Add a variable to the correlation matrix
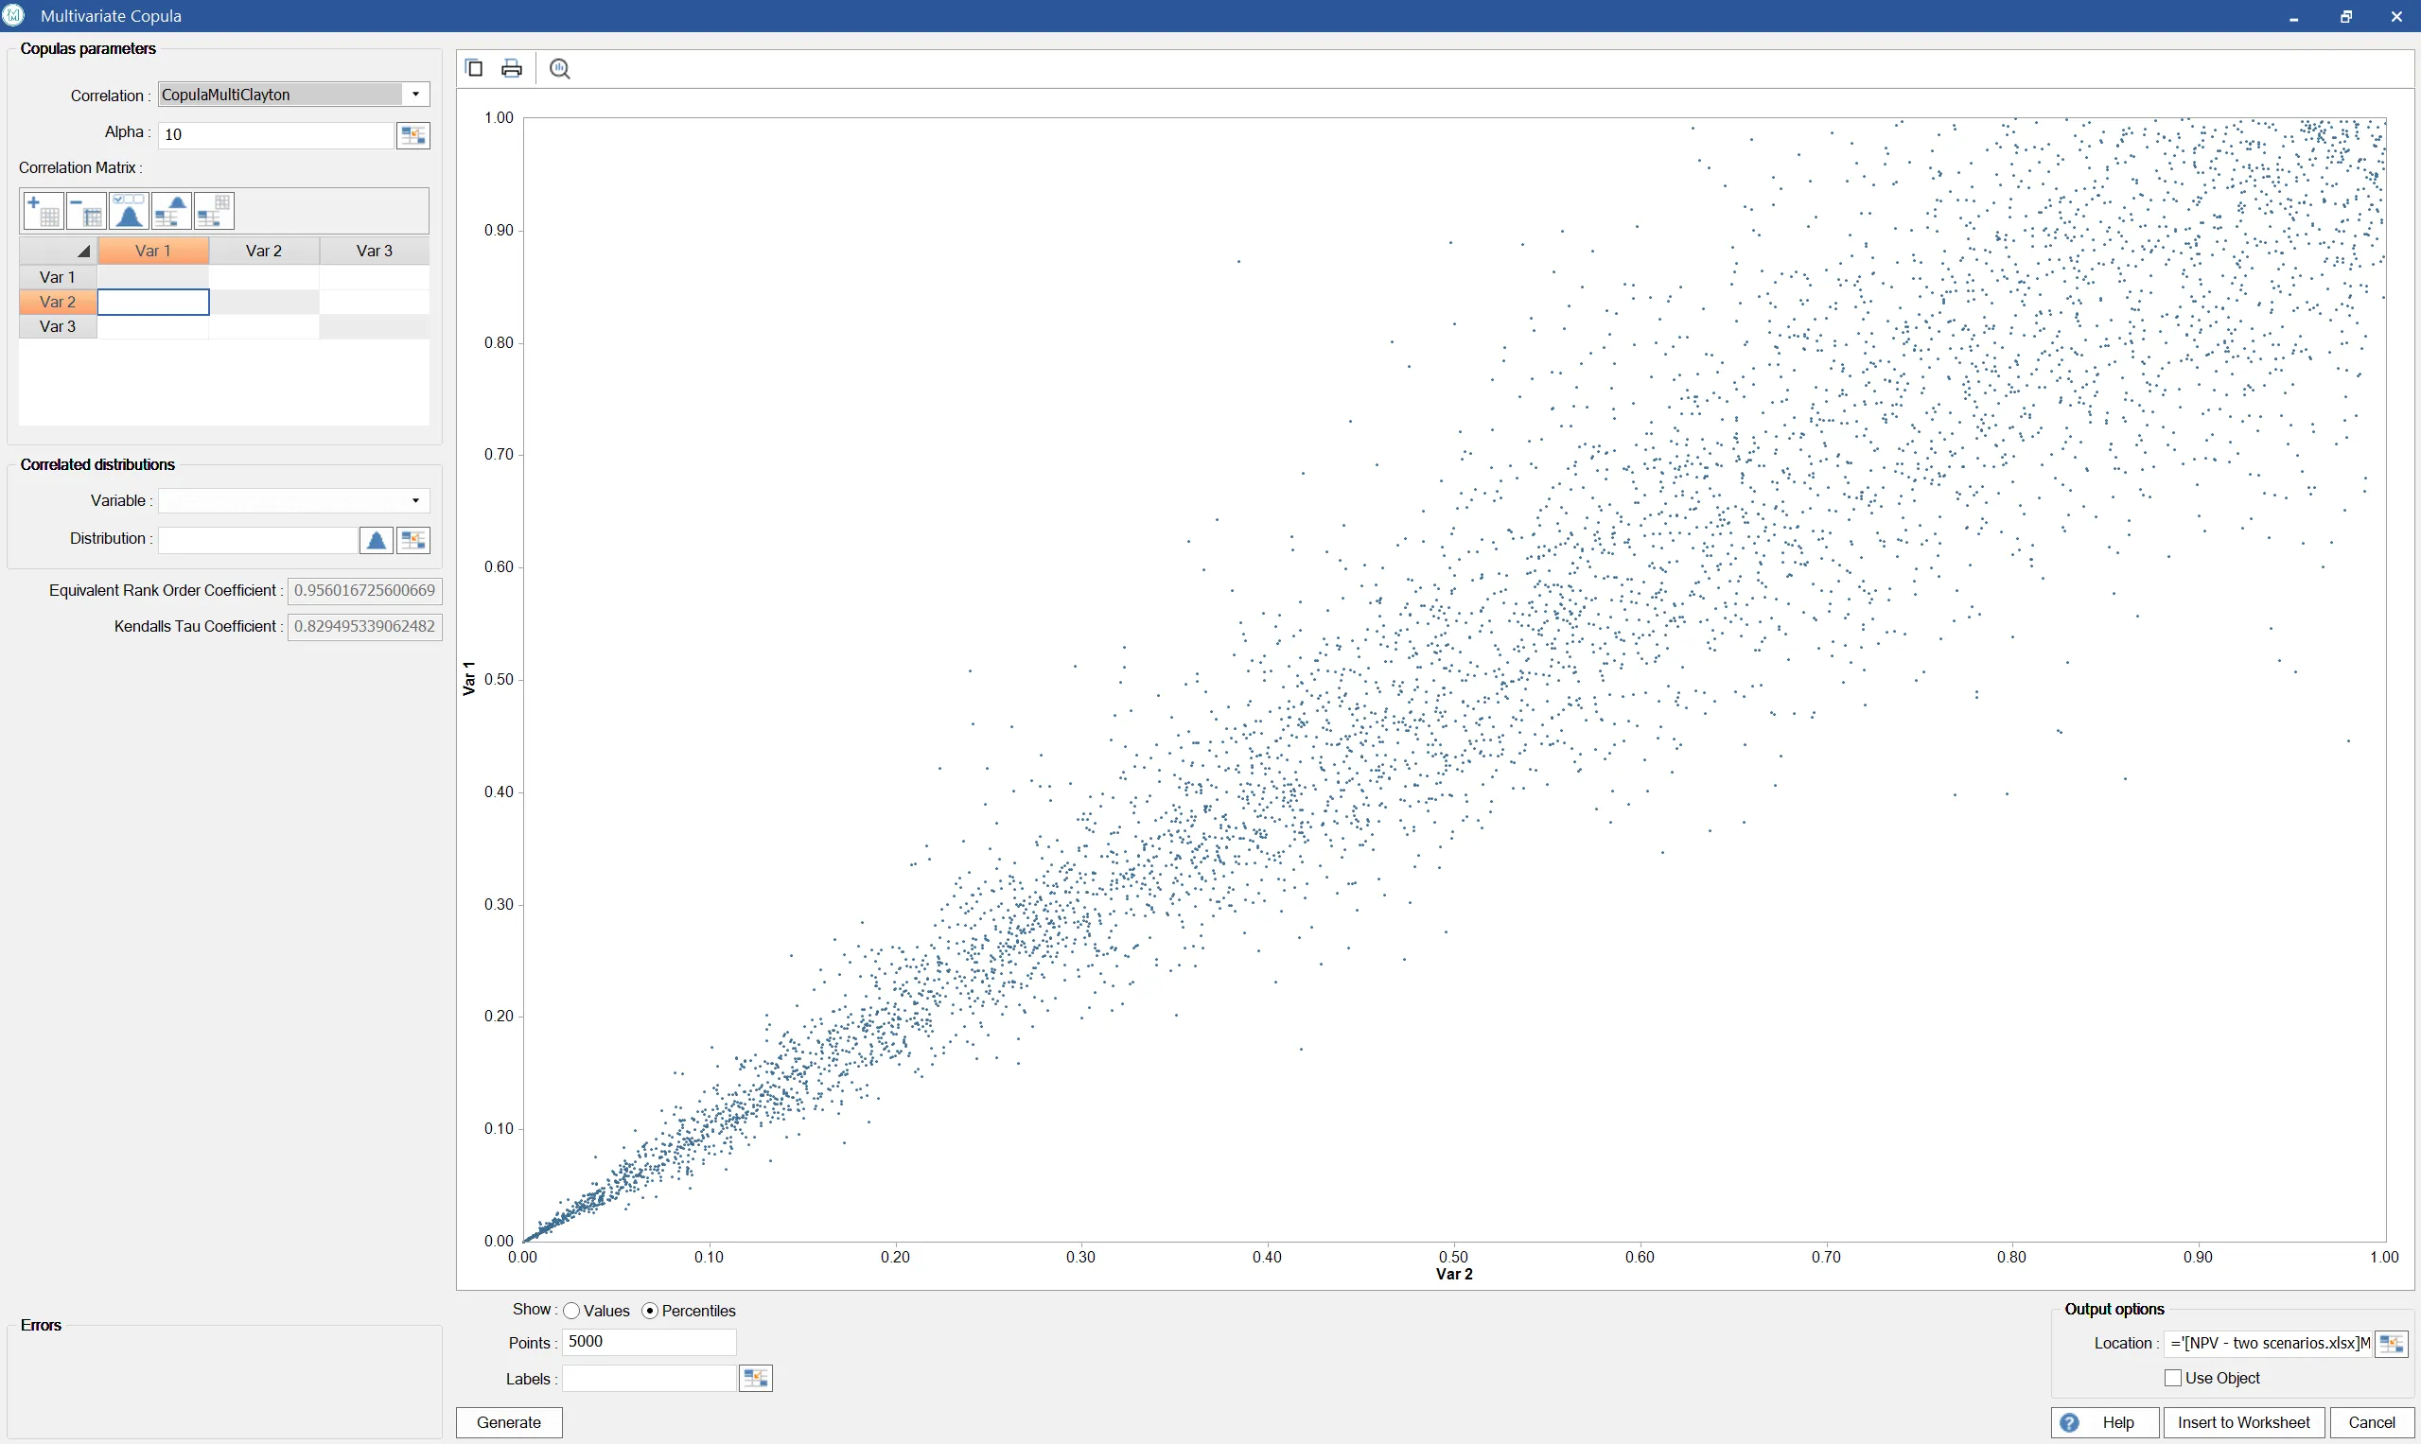 tap(43, 210)
